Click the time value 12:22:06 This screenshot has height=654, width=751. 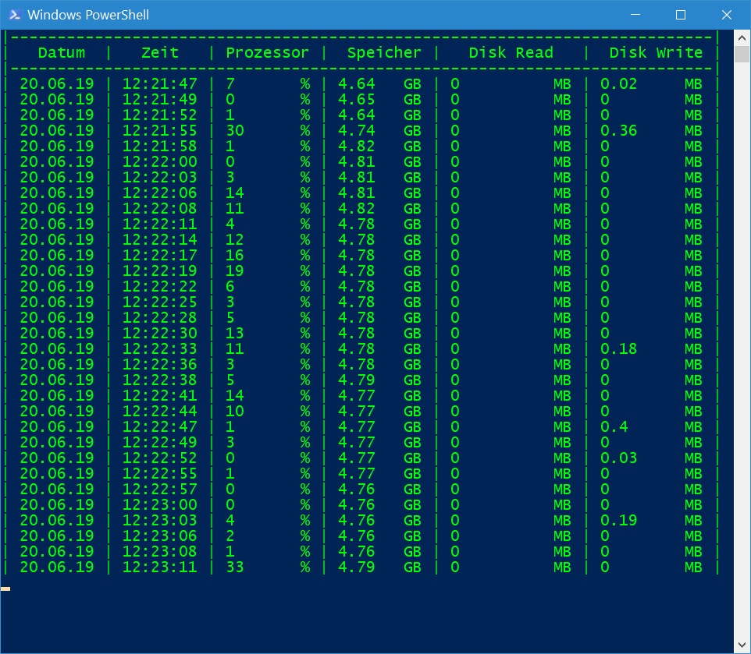point(159,193)
